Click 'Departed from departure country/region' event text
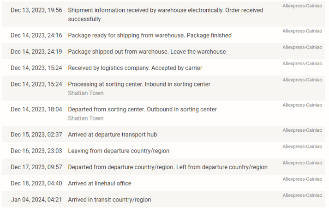 pyautogui.click(x=167, y=167)
